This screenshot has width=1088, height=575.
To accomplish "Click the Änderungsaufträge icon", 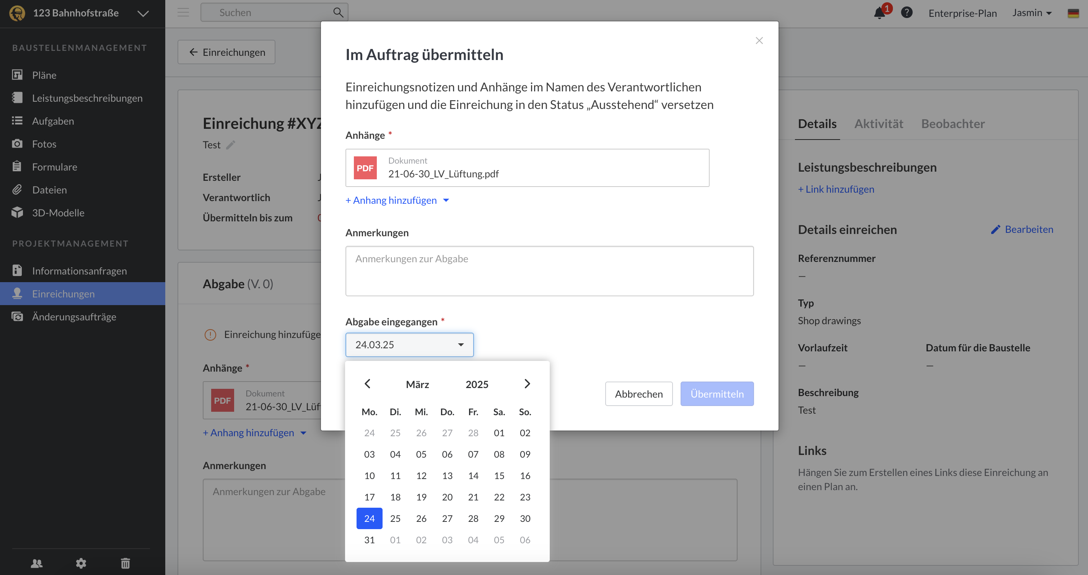I will pos(17,316).
